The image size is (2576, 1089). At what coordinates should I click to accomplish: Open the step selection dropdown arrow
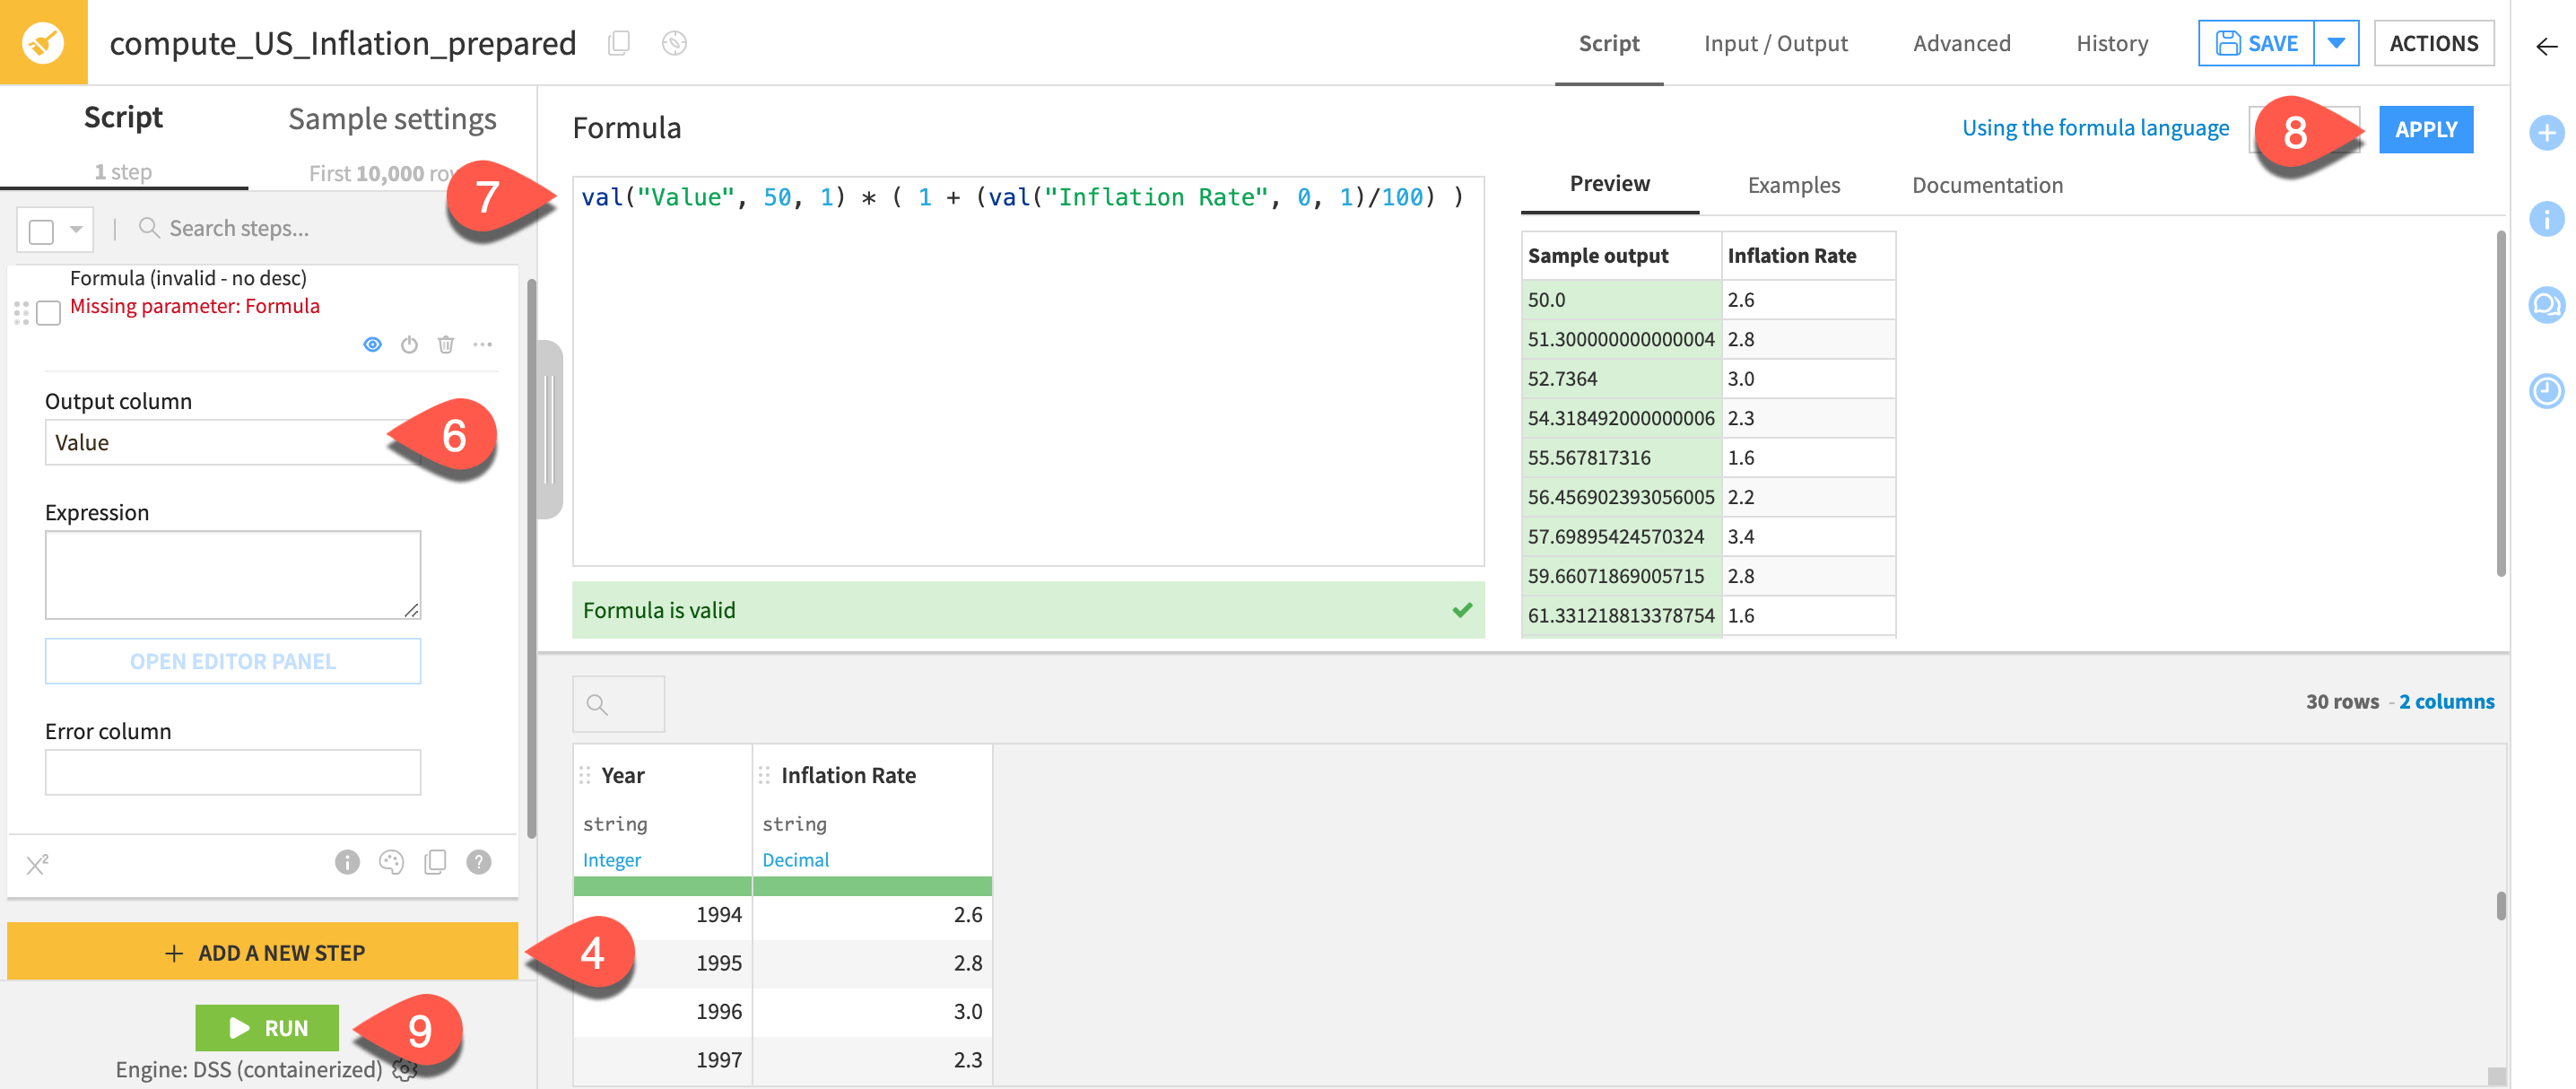point(74,229)
